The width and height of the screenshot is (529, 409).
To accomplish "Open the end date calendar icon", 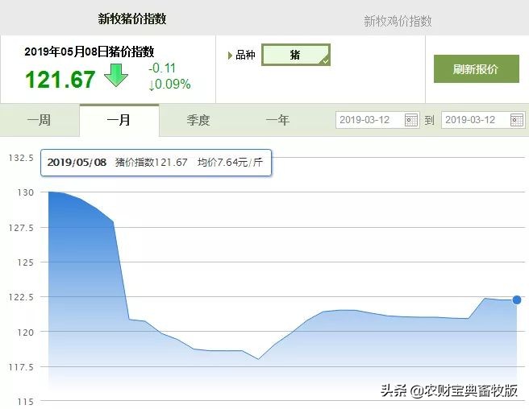I will 517,120.
